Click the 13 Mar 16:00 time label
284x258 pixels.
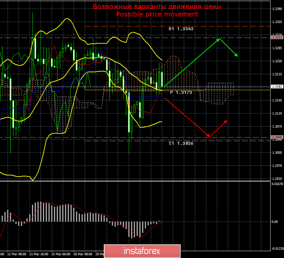pyautogui.click(x=39, y=254)
